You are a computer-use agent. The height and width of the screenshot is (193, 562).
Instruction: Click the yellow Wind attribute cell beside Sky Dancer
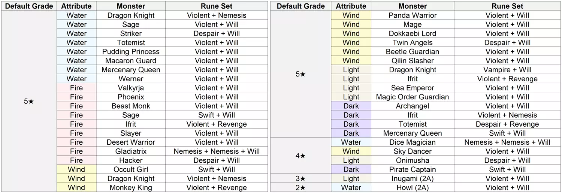click(351, 151)
